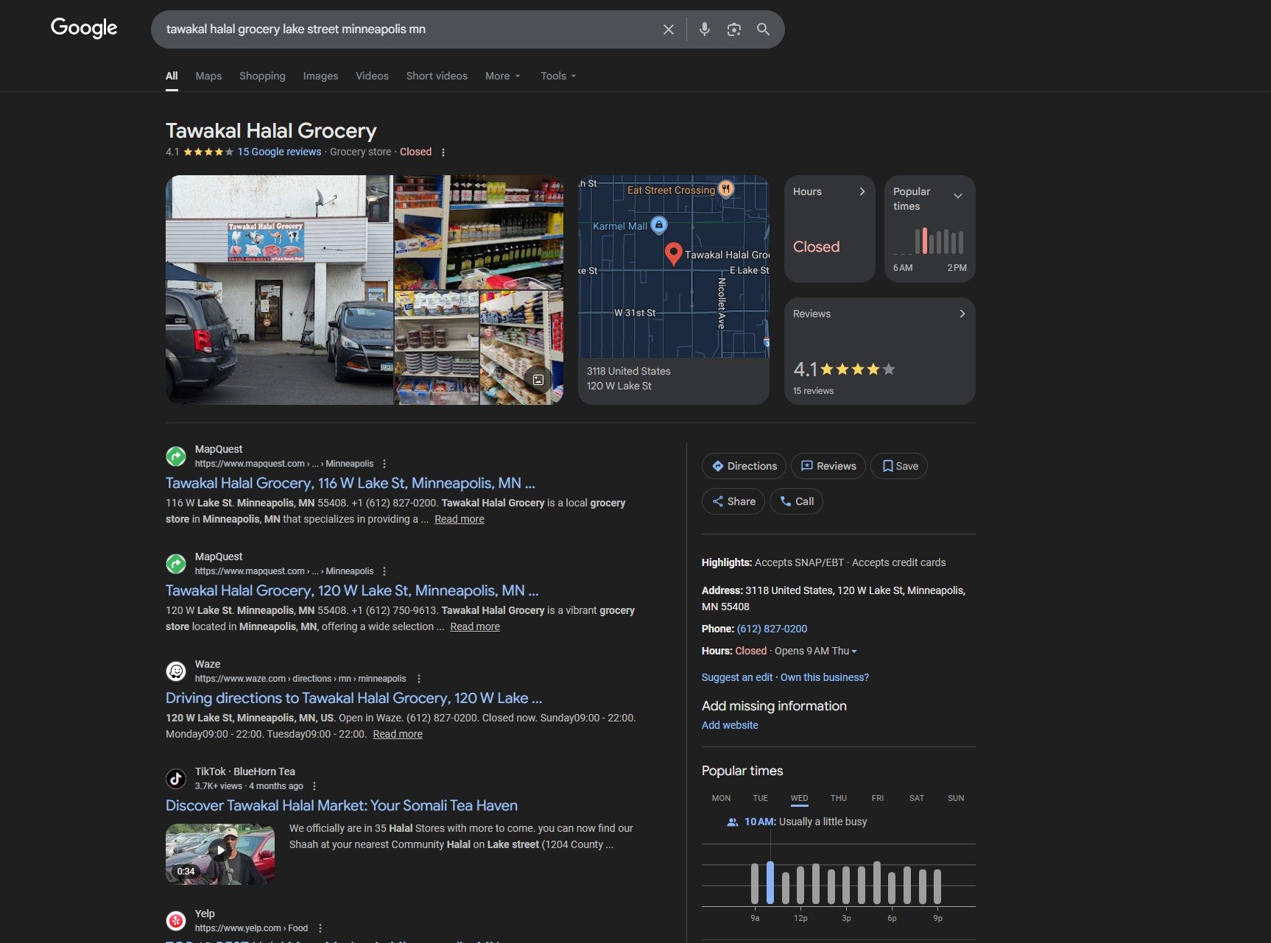Viewport: 1271px width, 943px height.
Task: Expand the Popular times card
Action: 957,196
